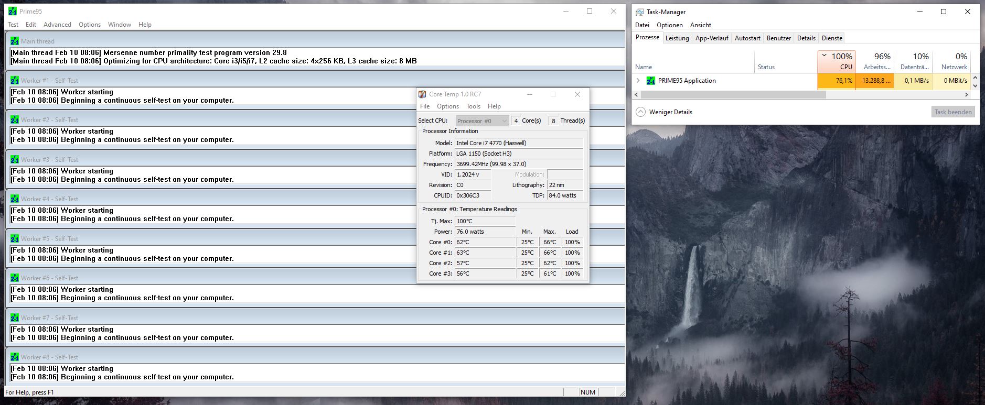Viewport: 985px width, 405px height.
Task: Click the Worker #1 Self-Test icon
Action: (15, 80)
